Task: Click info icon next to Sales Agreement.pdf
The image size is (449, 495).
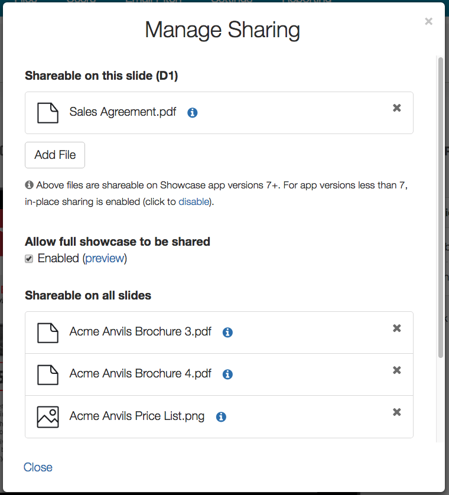Action: pos(192,113)
